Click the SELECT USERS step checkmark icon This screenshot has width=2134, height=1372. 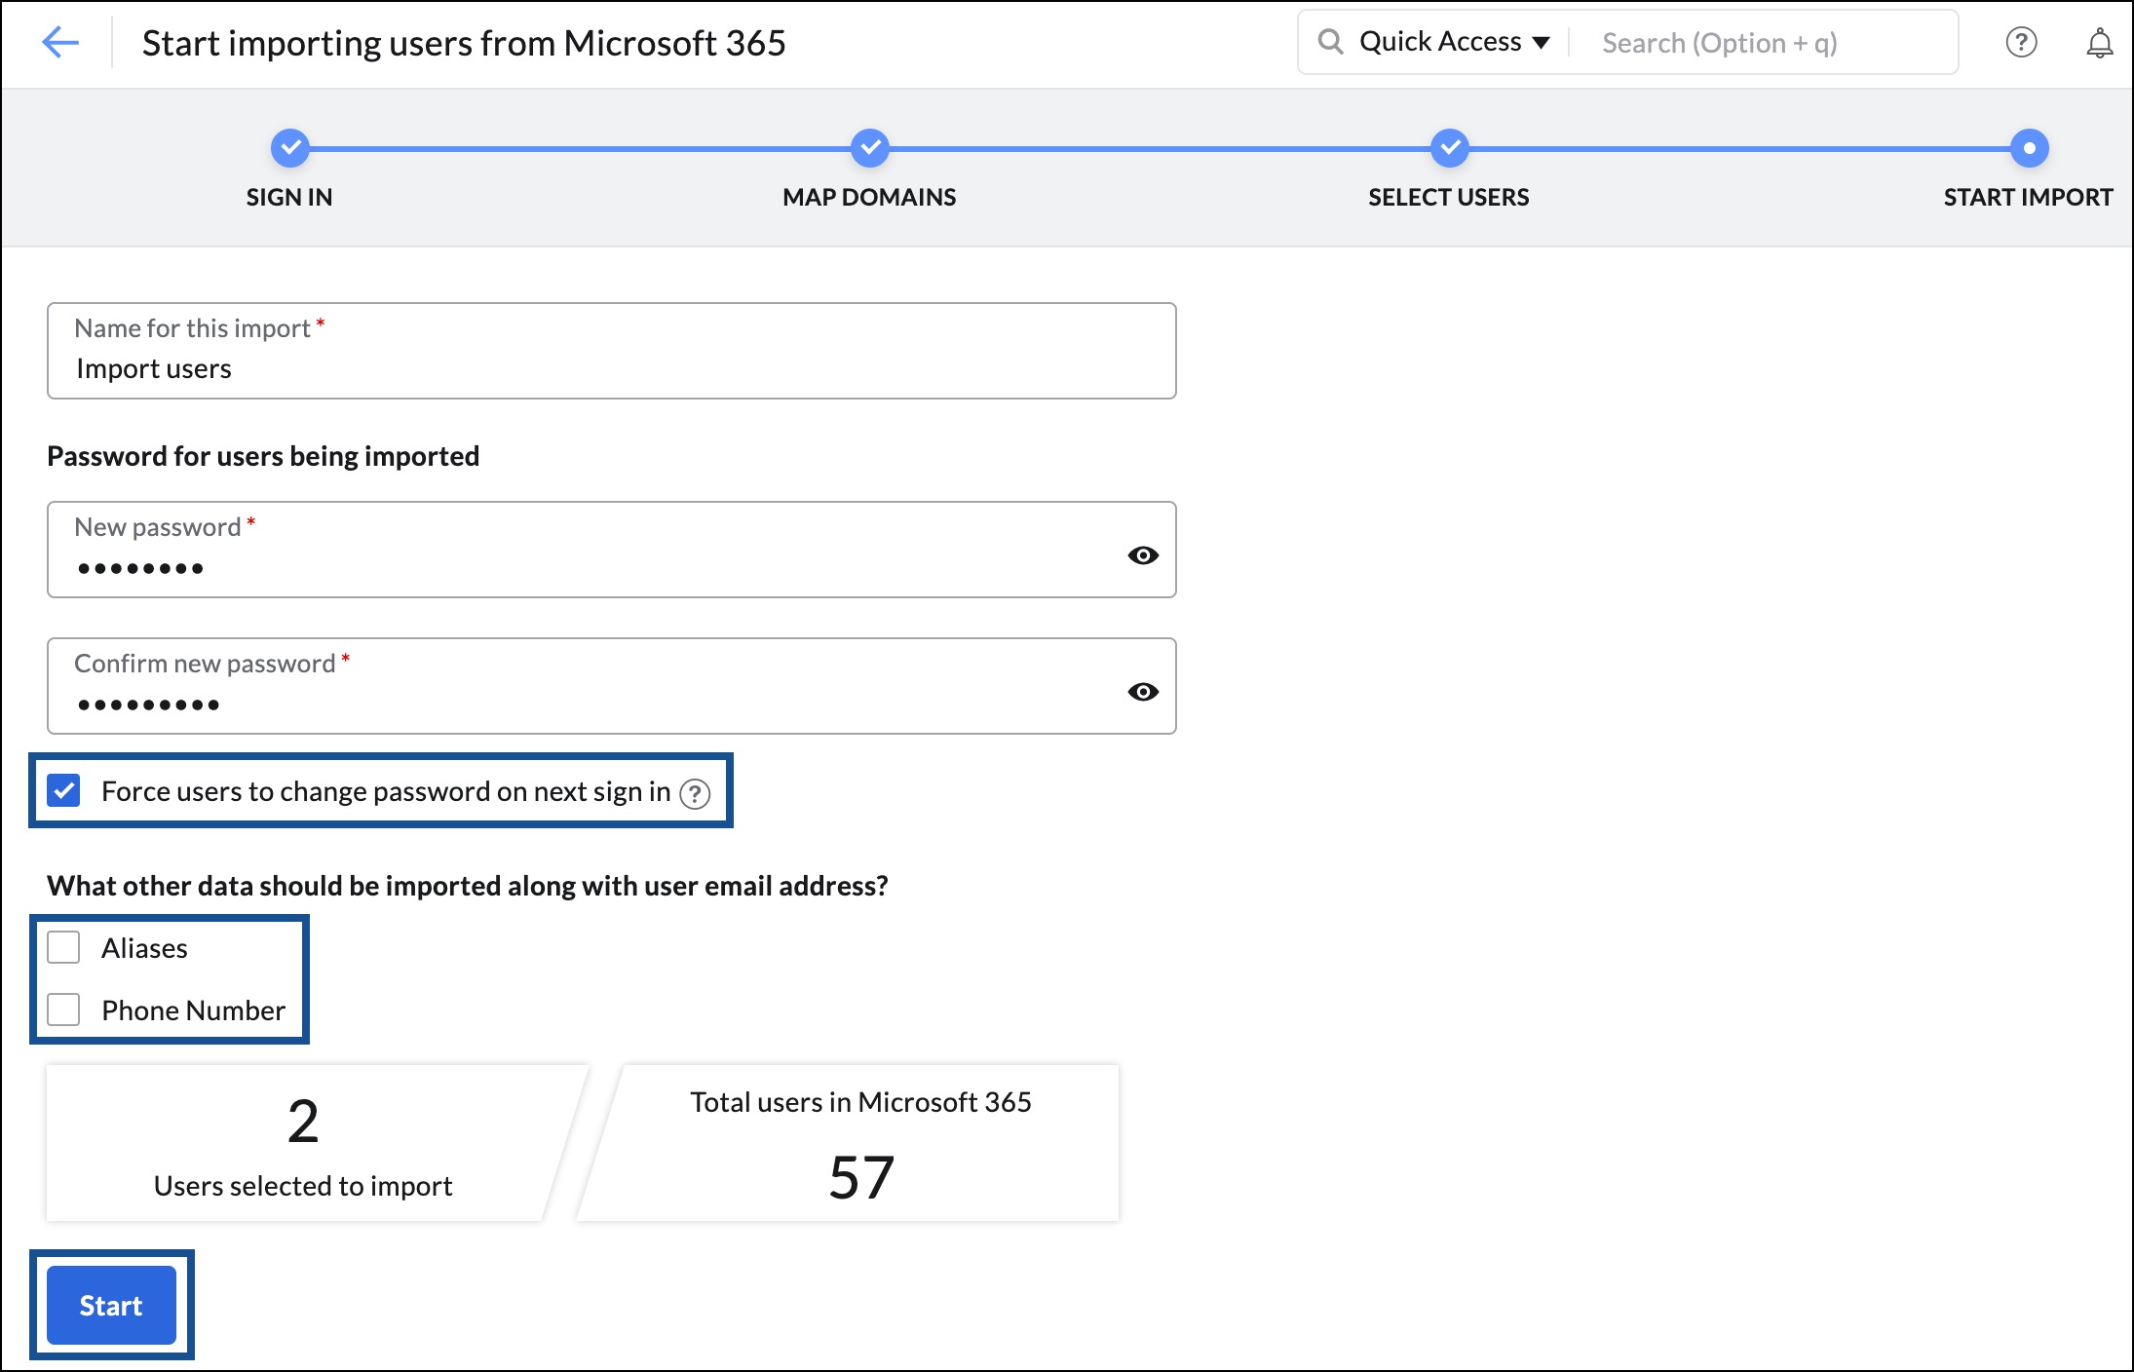coord(1446,146)
